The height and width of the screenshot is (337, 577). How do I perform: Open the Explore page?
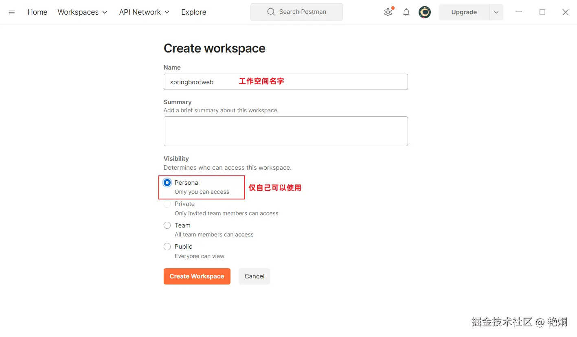[194, 12]
